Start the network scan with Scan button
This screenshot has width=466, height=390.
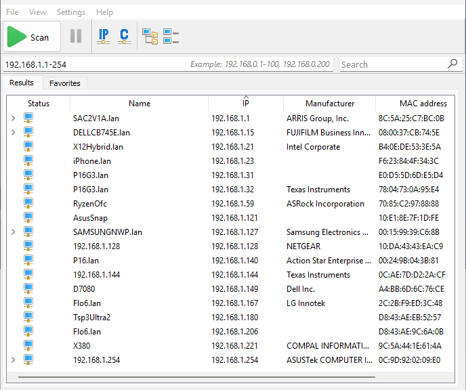pos(32,37)
